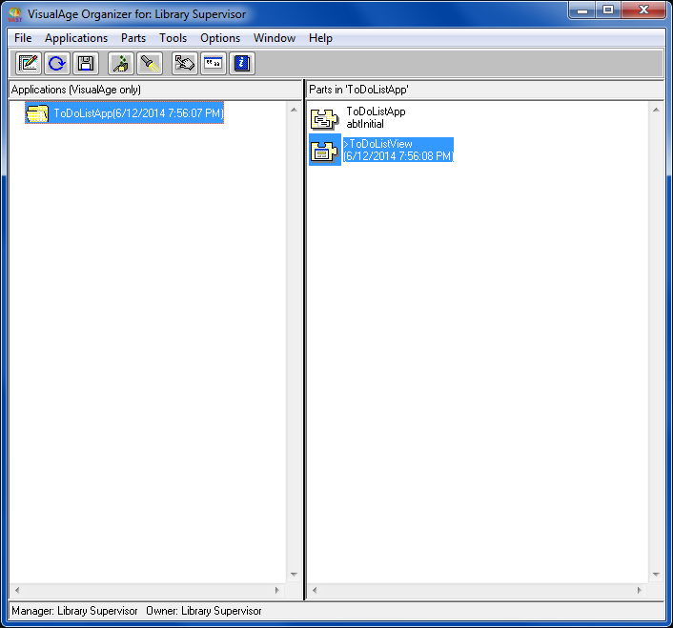Open the Parts menu
Viewport: 673px width, 628px height.
[133, 38]
